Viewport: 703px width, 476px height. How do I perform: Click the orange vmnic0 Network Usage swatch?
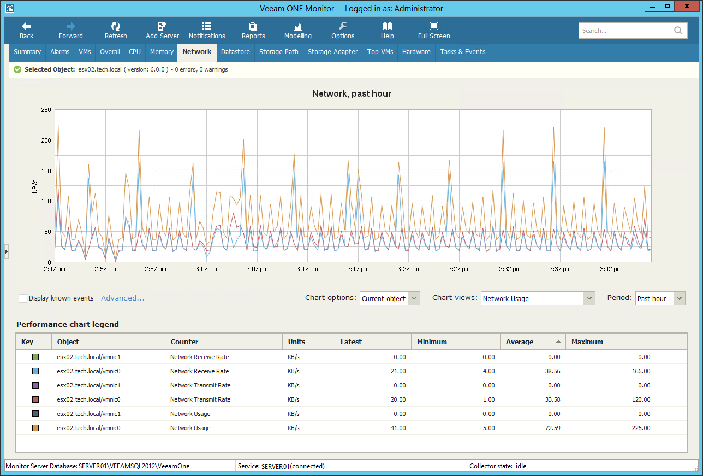tap(35, 428)
